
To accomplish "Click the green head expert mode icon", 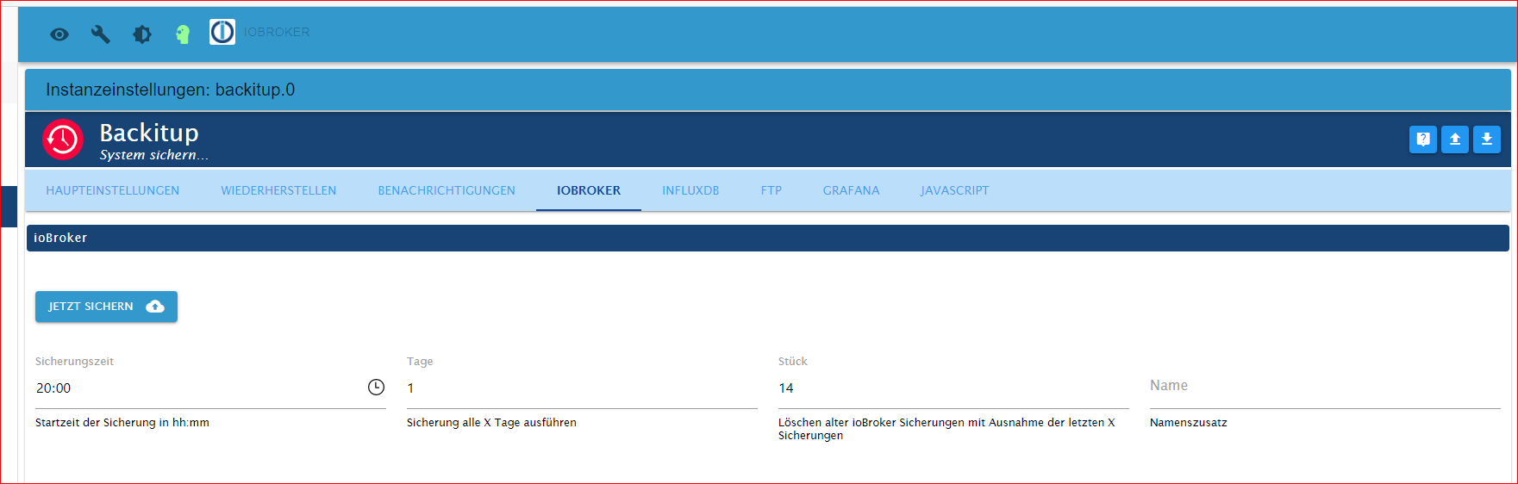I will click(x=183, y=34).
